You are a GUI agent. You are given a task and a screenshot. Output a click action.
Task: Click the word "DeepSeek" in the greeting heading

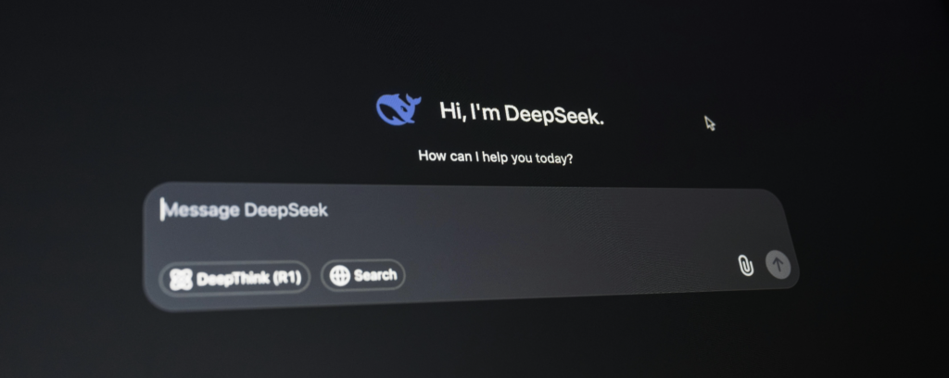click(554, 114)
